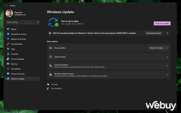
Task: Click the Get preview builds description text
Action: pos(81,76)
